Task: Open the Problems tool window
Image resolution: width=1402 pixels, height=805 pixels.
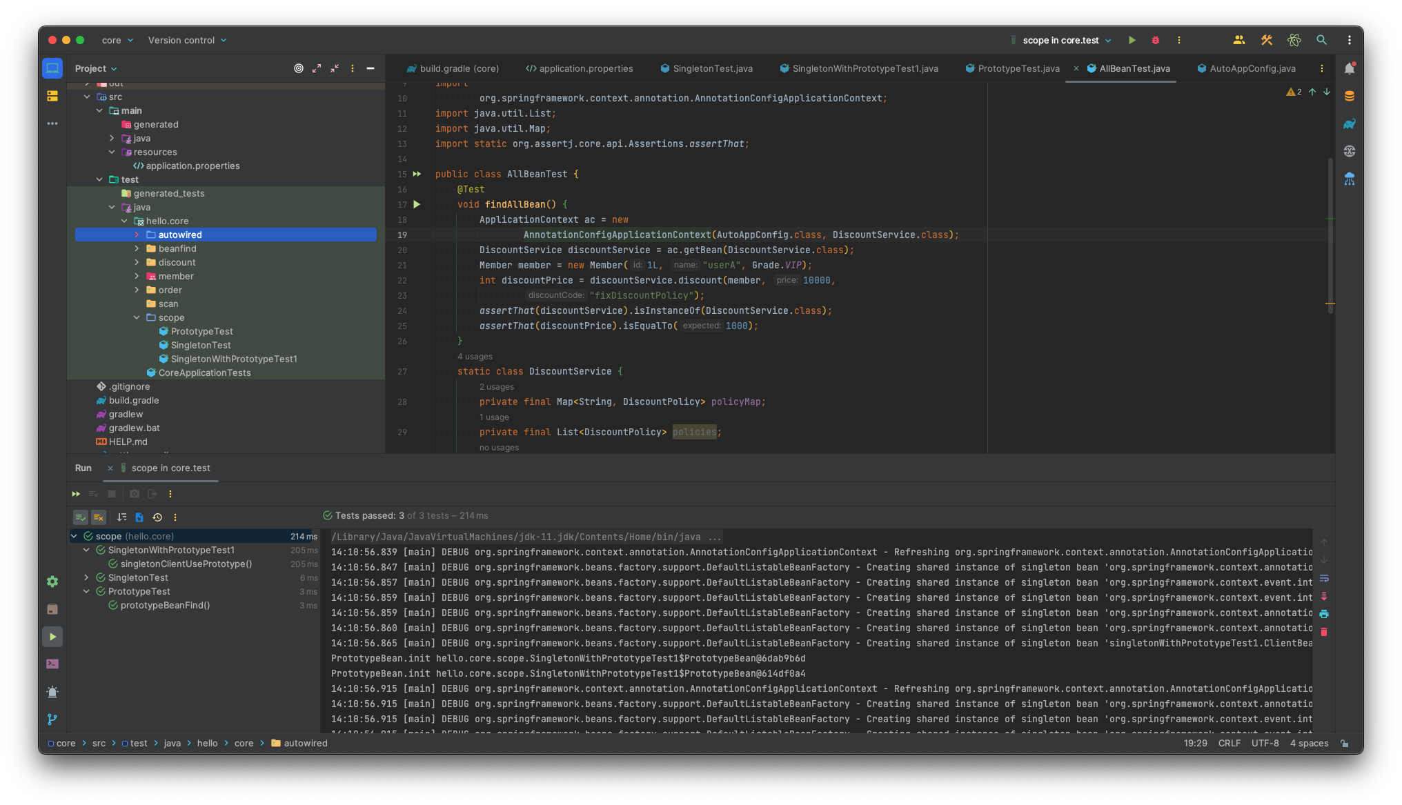Action: click(52, 692)
